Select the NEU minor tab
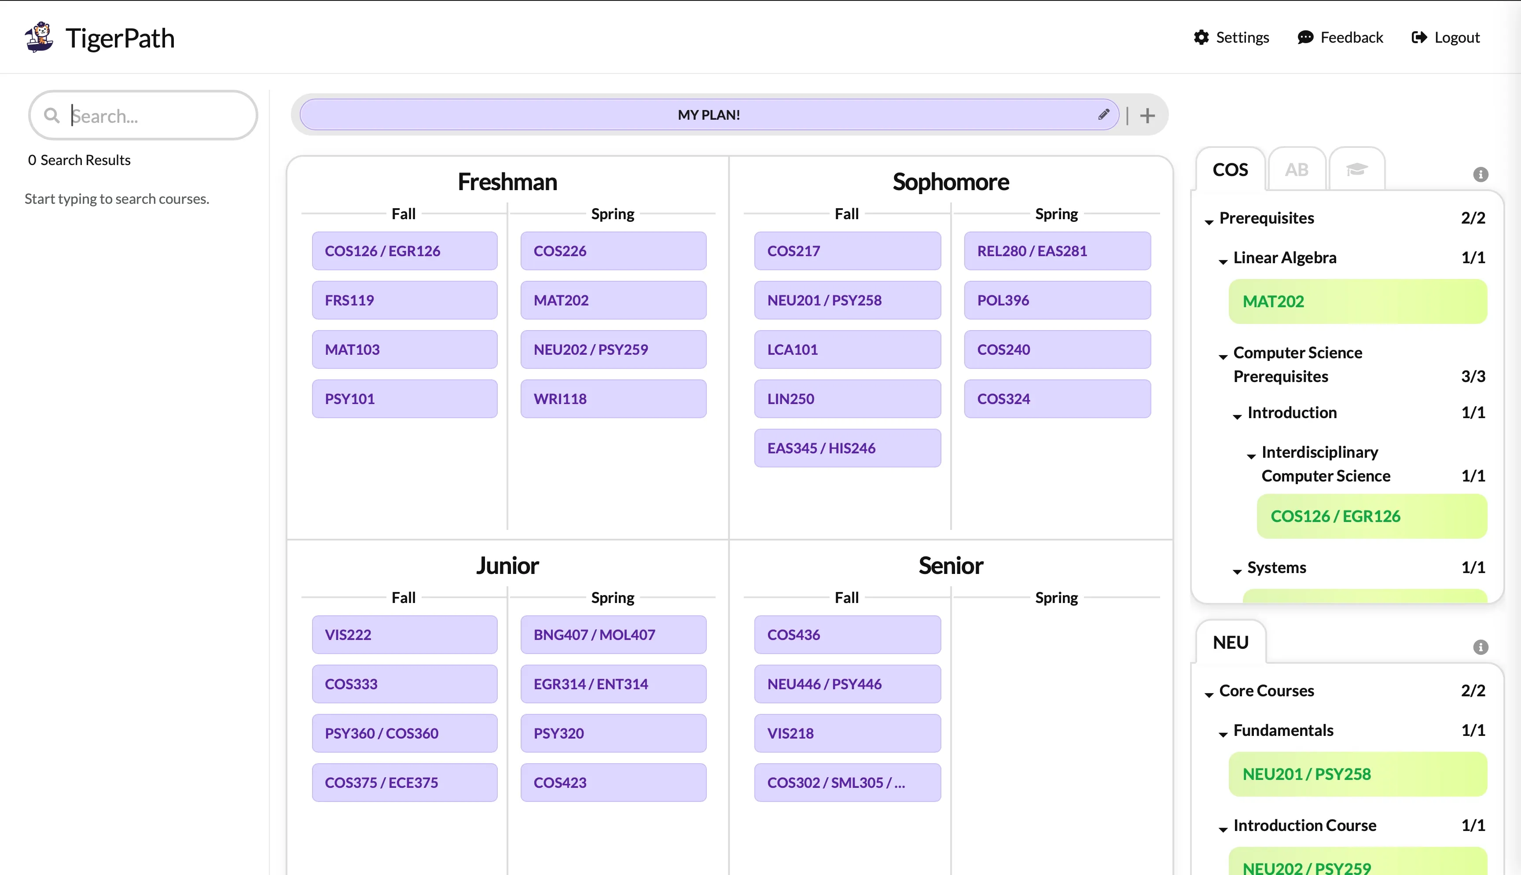This screenshot has width=1521, height=875. (1231, 643)
